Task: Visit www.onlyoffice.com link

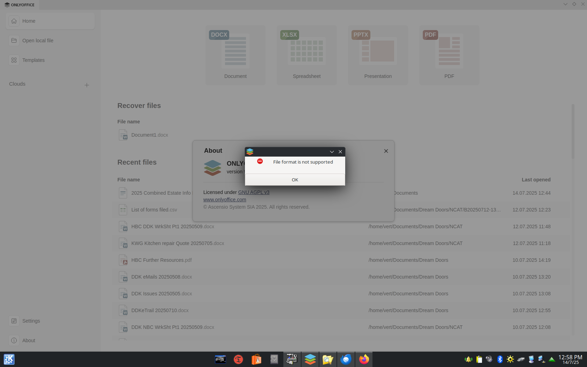Action: (x=225, y=200)
